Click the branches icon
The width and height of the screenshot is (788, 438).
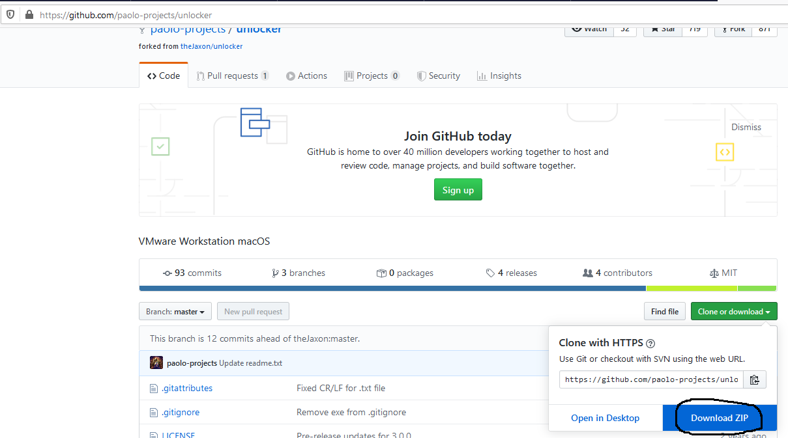tap(275, 273)
